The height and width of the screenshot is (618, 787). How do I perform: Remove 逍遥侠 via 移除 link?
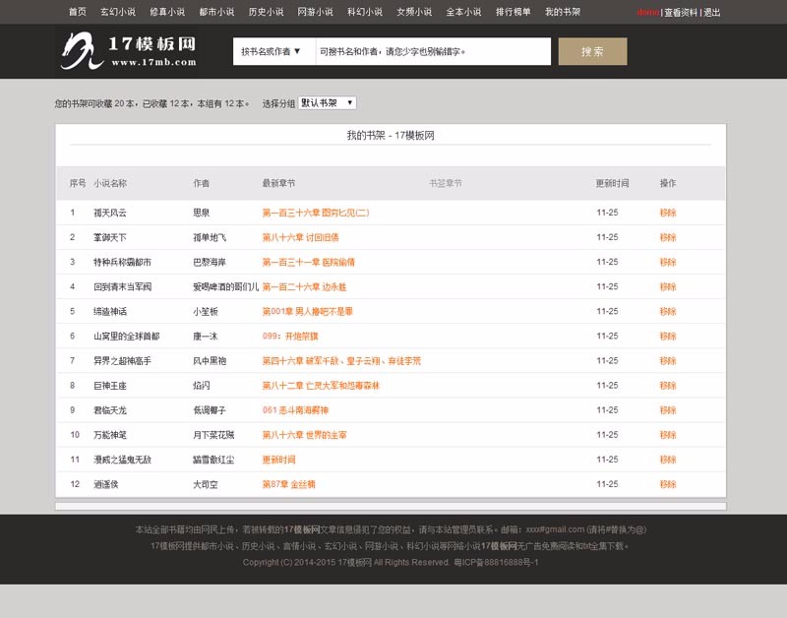pyautogui.click(x=668, y=484)
